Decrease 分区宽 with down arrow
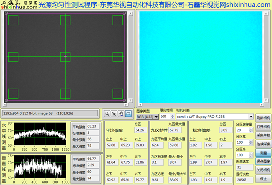272x185 pixels. click(251, 144)
